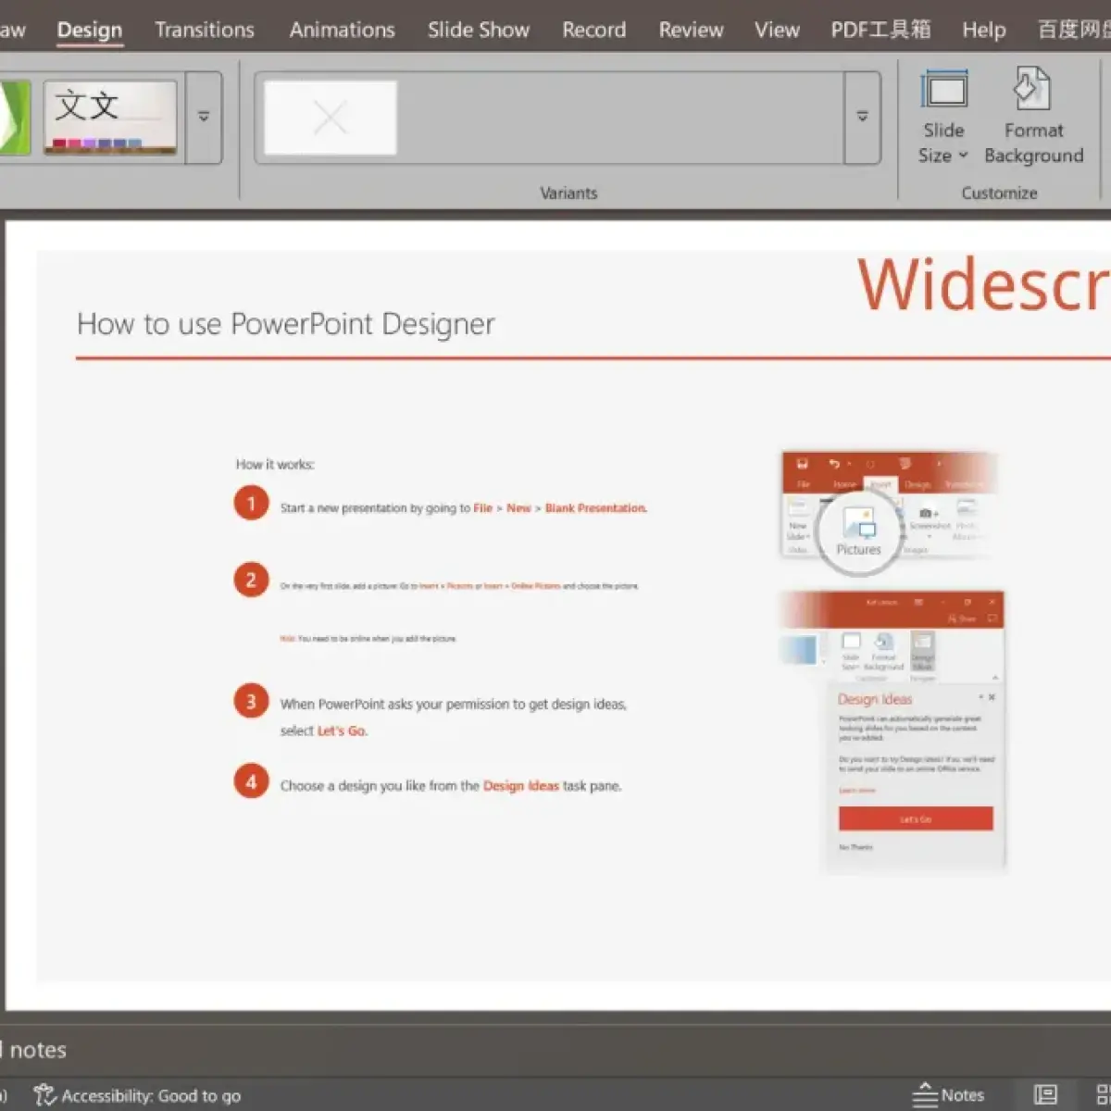Switch to the Transitions tab

205,30
